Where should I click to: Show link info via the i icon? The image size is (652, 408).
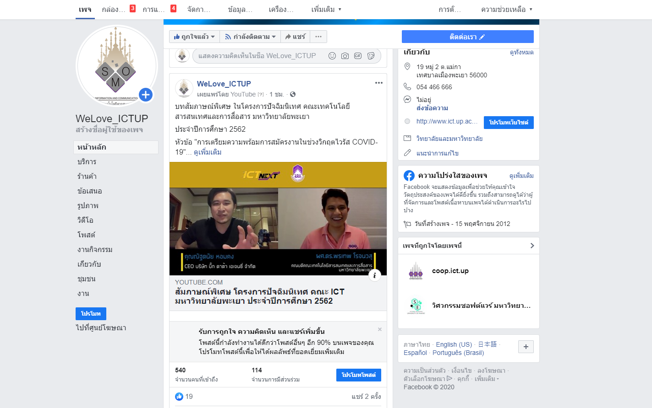(374, 275)
